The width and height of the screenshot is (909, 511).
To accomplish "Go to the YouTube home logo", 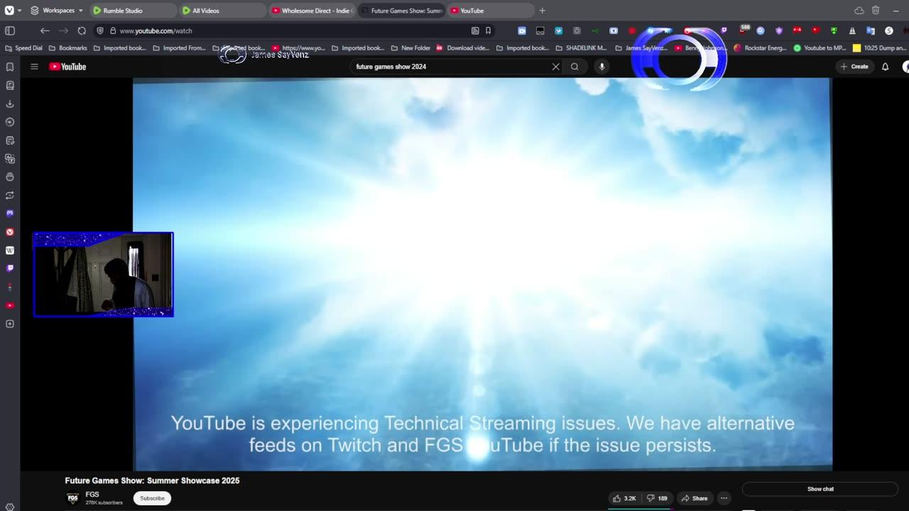I will click(67, 67).
